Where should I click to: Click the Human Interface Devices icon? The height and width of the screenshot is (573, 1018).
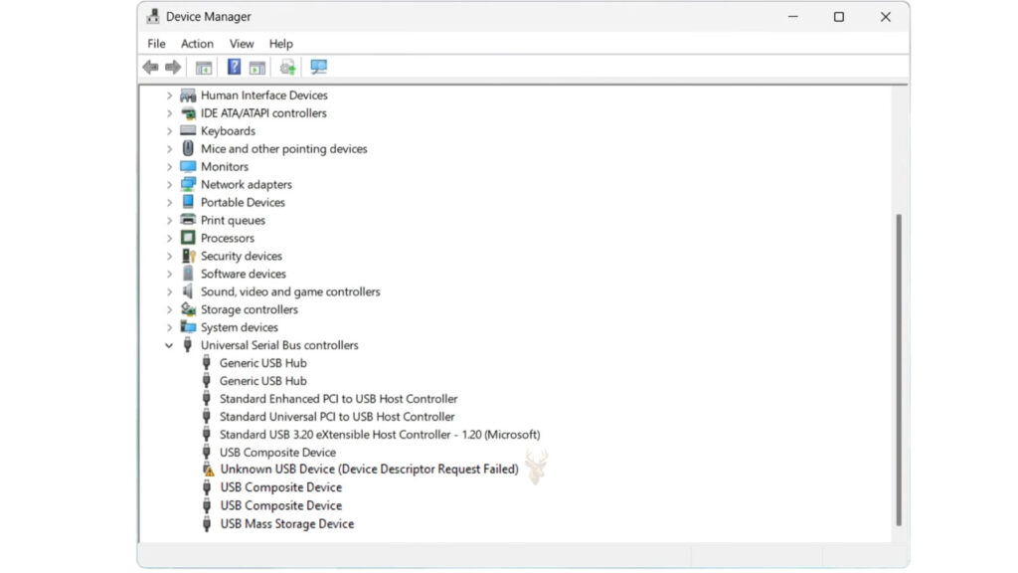[188, 95]
